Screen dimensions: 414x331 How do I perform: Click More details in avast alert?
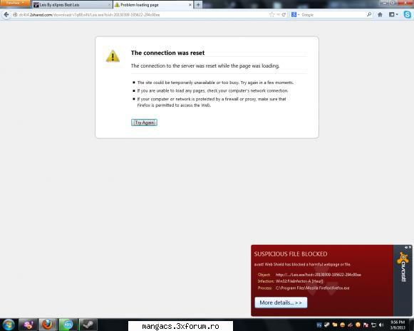click(281, 303)
